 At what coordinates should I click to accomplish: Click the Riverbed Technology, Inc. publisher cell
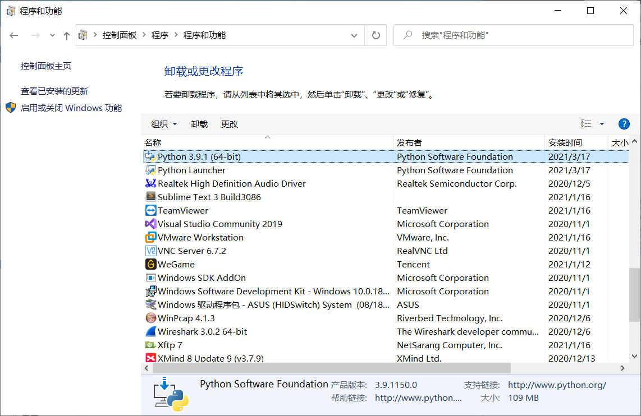450,318
